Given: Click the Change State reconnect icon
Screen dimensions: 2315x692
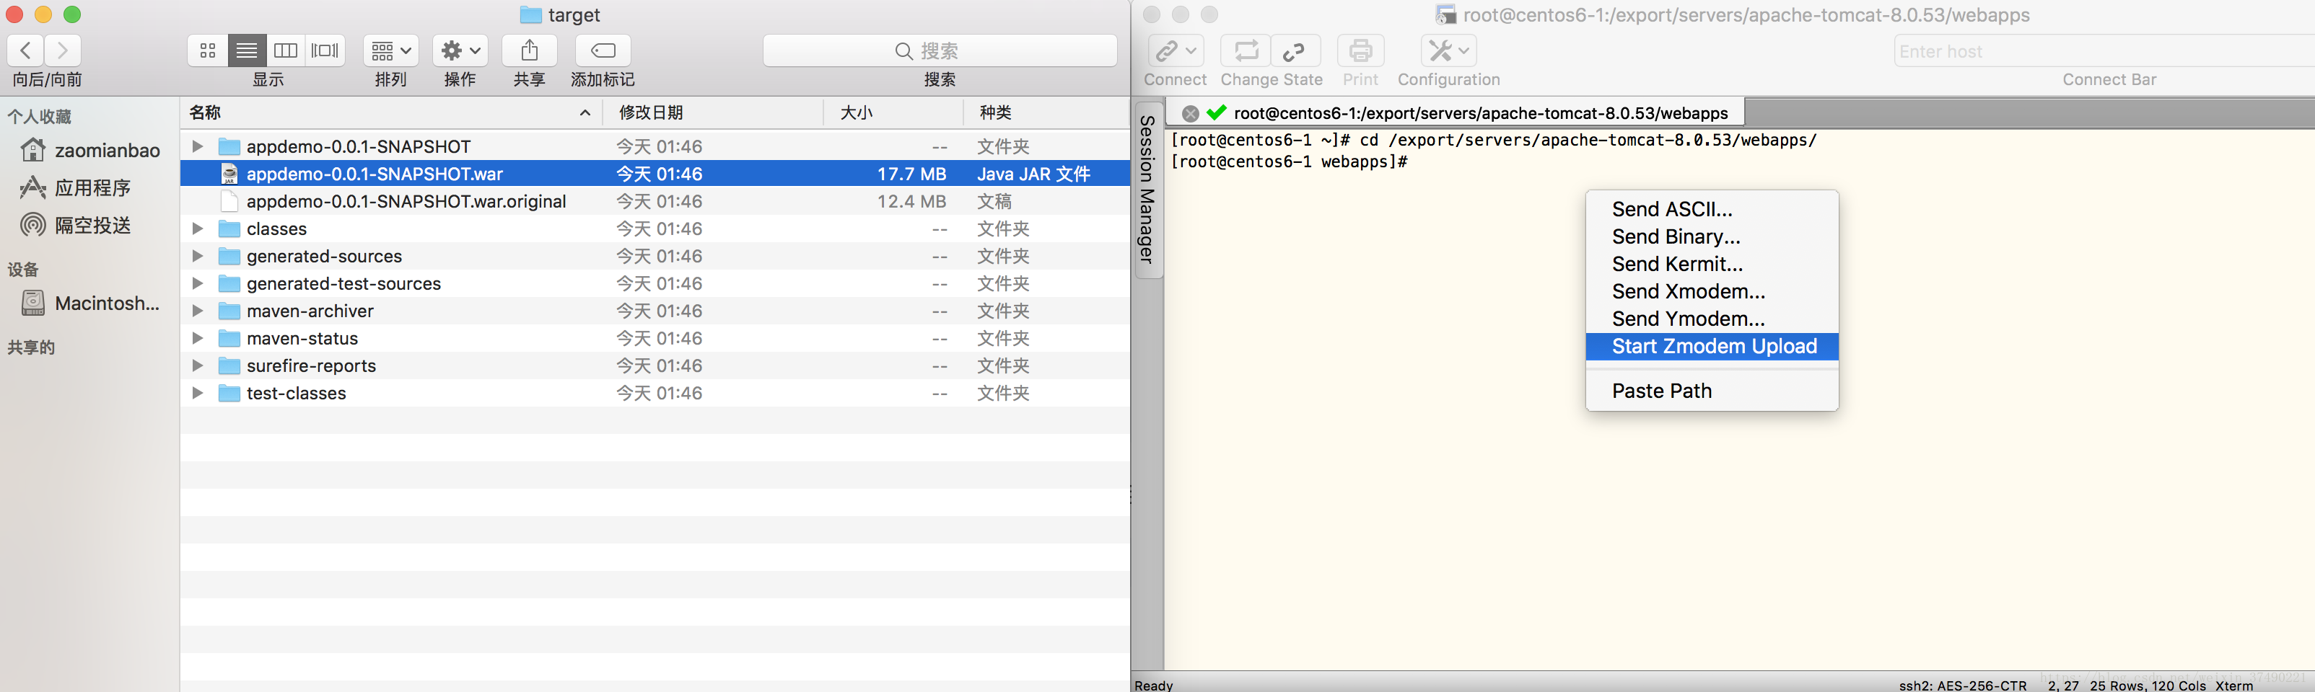Looking at the screenshot, I should coord(1246,50).
